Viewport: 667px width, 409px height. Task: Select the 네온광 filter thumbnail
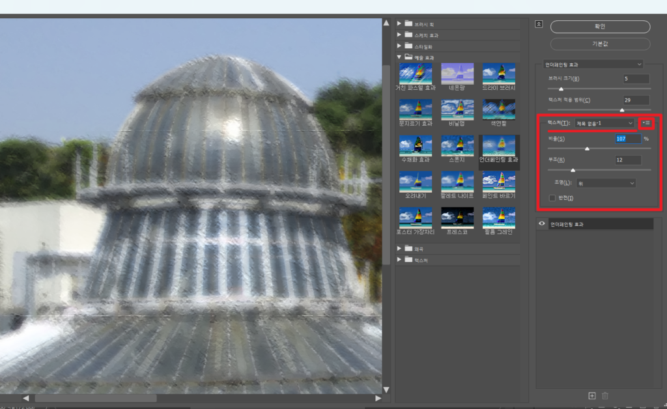click(457, 73)
